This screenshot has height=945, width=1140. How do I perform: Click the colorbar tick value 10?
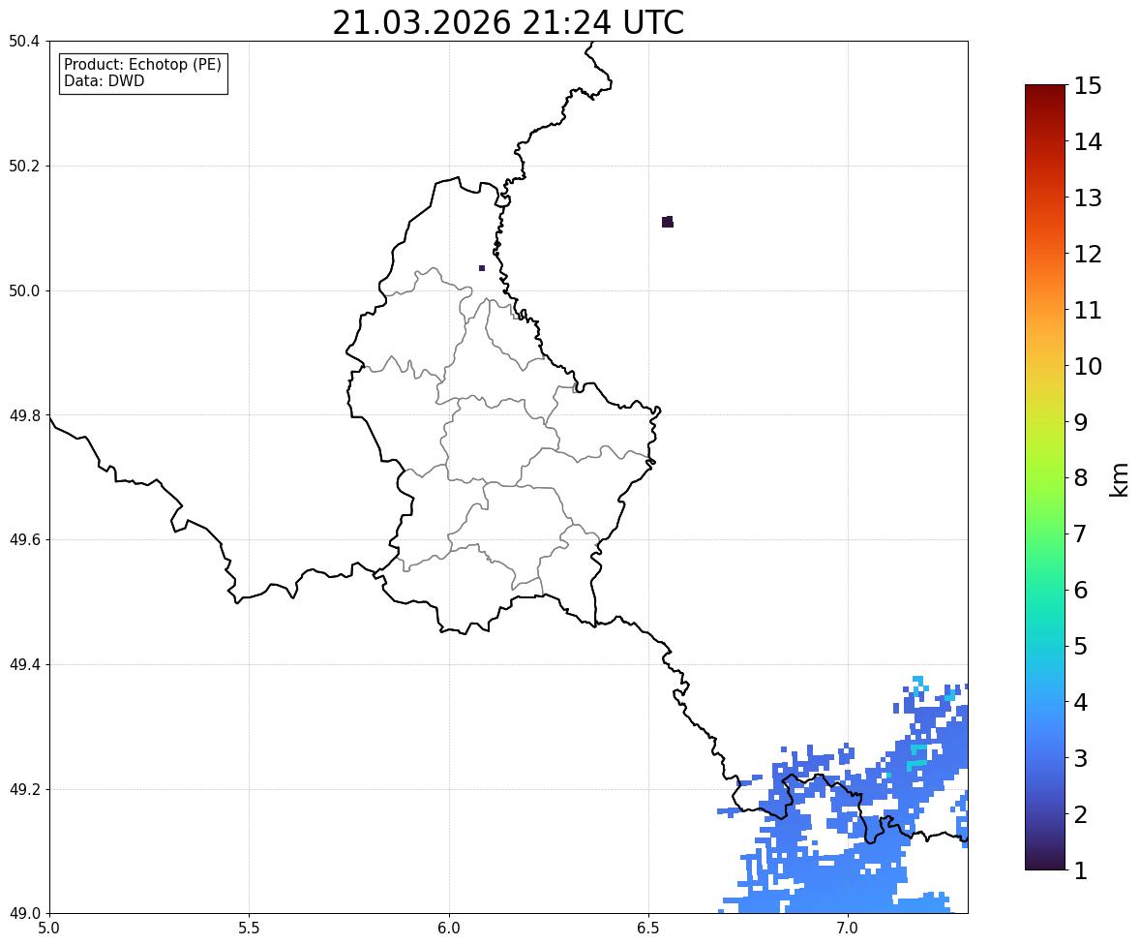point(1088,366)
